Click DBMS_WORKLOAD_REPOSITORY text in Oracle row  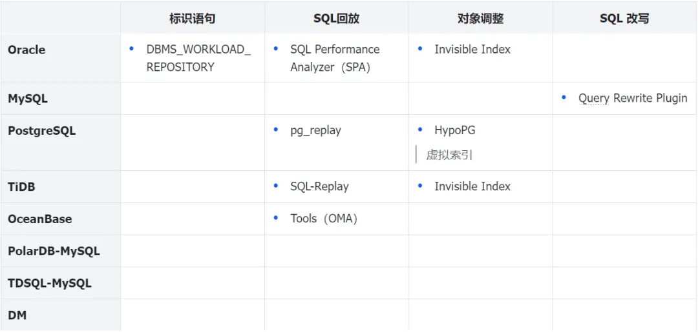pos(198,58)
